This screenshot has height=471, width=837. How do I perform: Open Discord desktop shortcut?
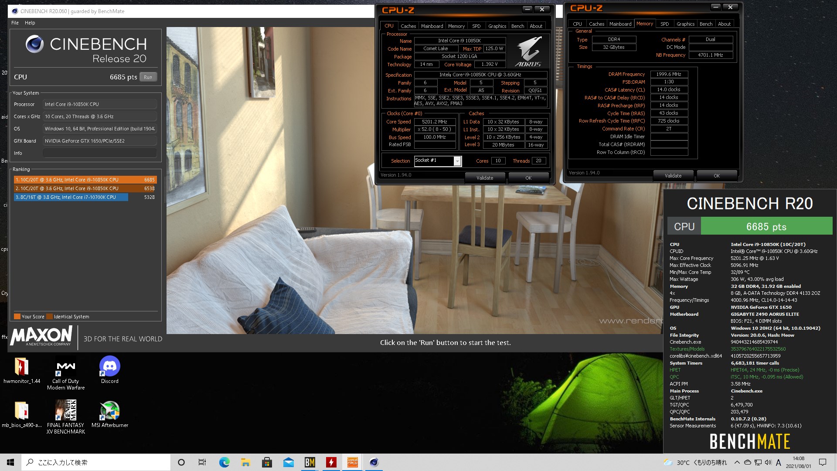pyautogui.click(x=110, y=370)
